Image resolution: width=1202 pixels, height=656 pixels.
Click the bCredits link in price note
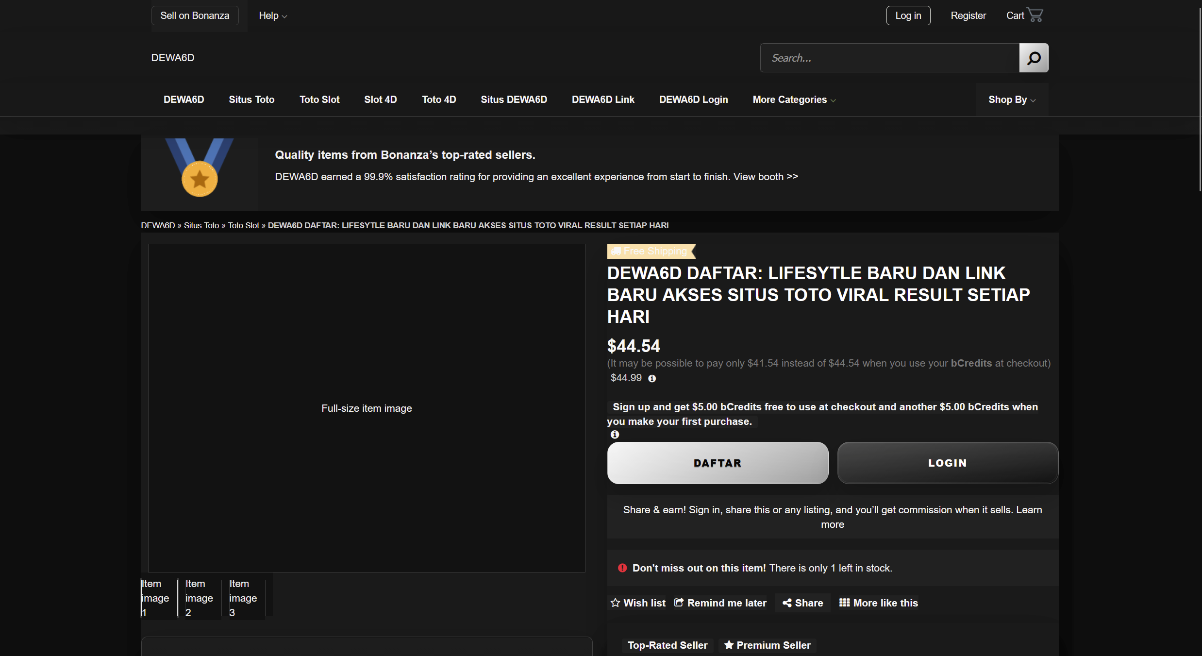point(971,363)
